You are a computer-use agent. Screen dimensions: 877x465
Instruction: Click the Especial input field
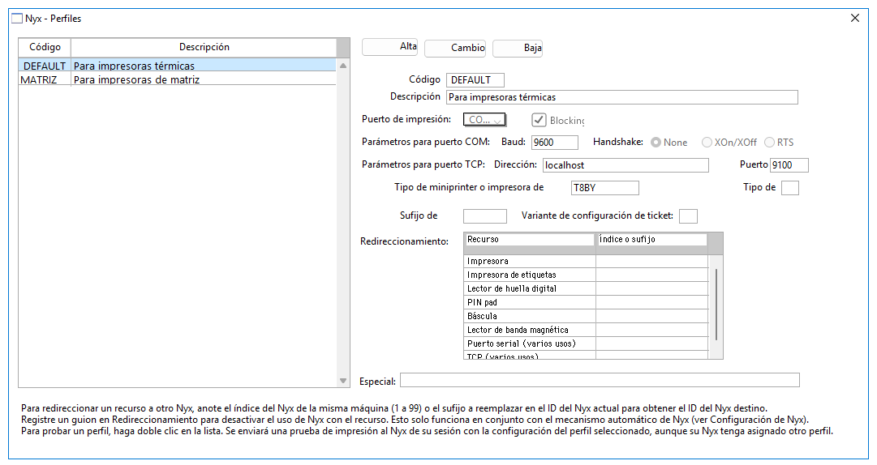(x=600, y=380)
